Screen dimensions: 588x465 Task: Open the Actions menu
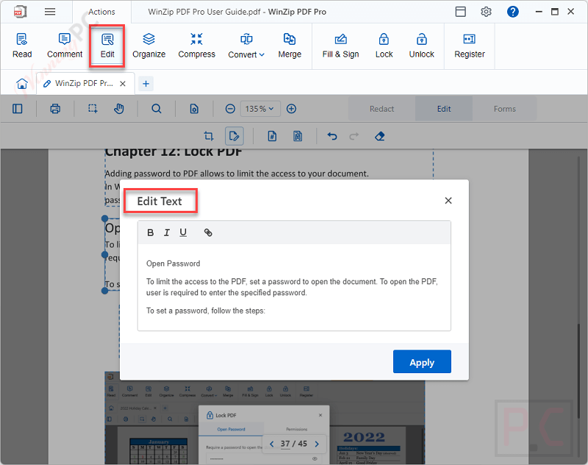101,11
